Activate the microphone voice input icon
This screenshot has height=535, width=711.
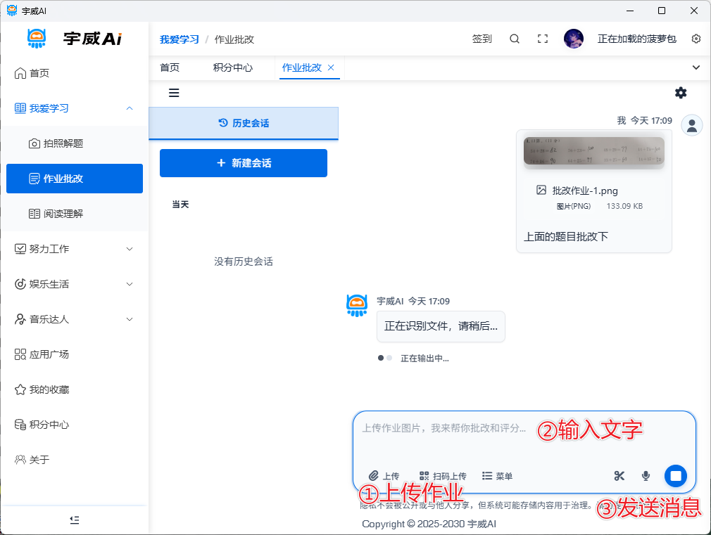point(646,476)
